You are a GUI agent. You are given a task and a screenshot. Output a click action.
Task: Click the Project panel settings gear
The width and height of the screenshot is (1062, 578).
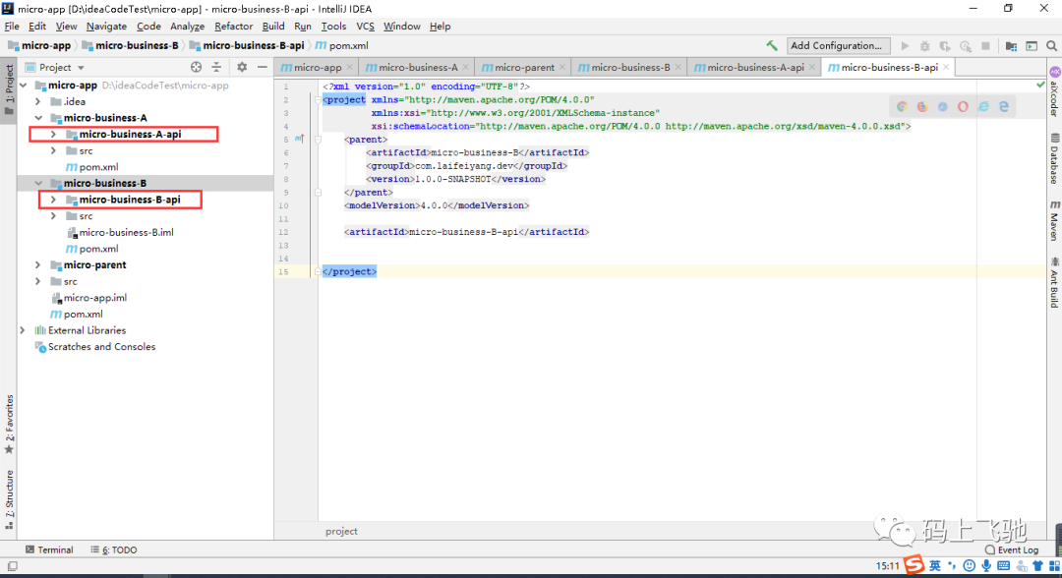pyautogui.click(x=242, y=67)
